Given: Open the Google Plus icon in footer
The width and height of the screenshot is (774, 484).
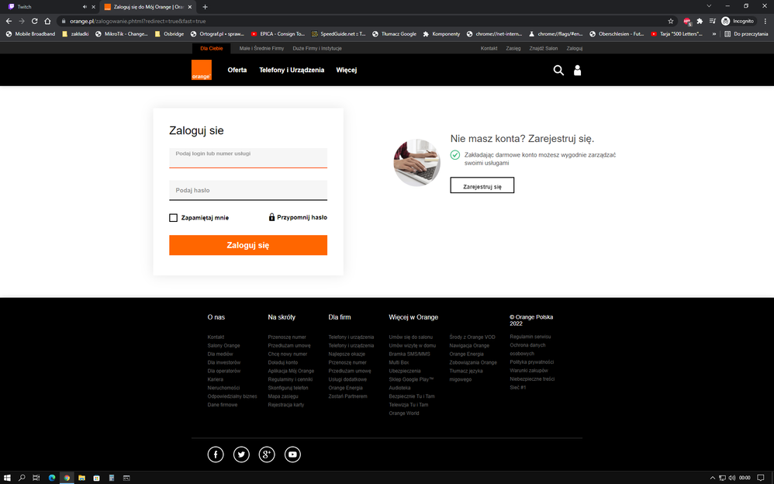Looking at the screenshot, I should (x=267, y=455).
